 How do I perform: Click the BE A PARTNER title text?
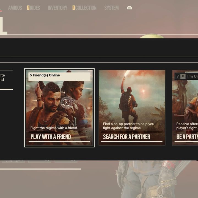(x=187, y=137)
